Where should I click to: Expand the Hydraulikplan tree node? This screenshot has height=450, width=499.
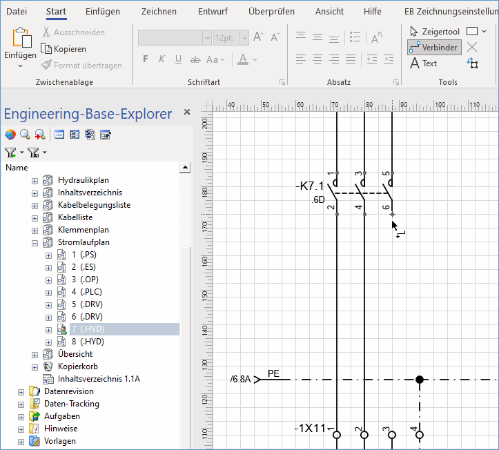click(x=35, y=181)
